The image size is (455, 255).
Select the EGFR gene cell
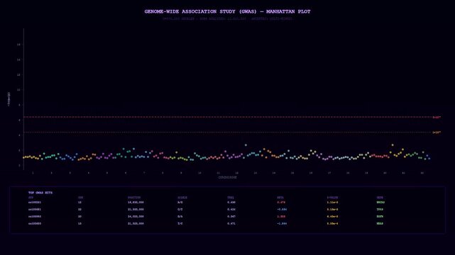pyautogui.click(x=380, y=217)
